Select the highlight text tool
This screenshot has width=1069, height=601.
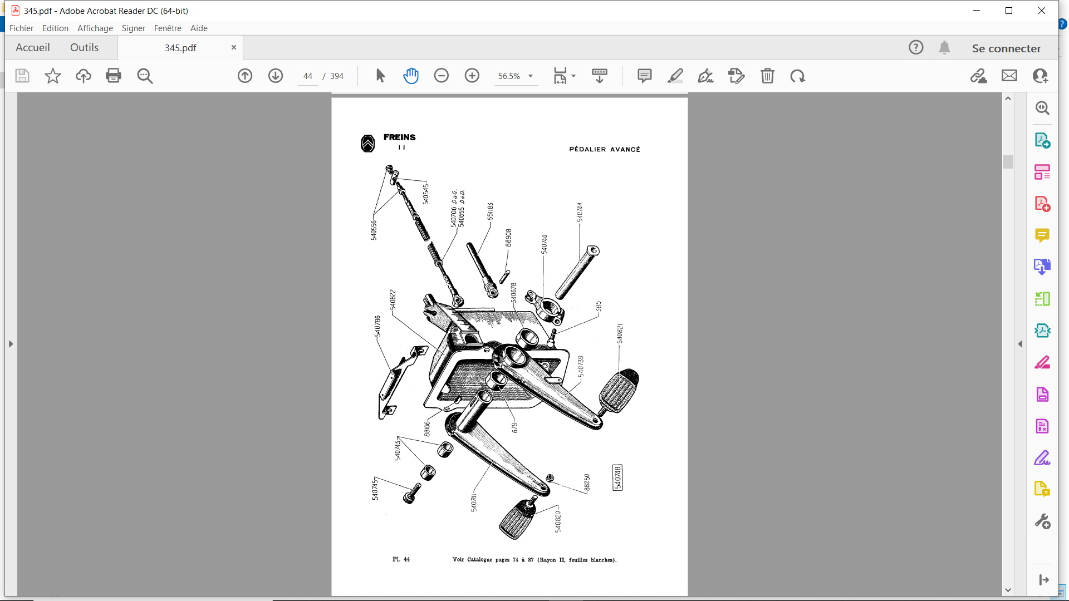675,76
